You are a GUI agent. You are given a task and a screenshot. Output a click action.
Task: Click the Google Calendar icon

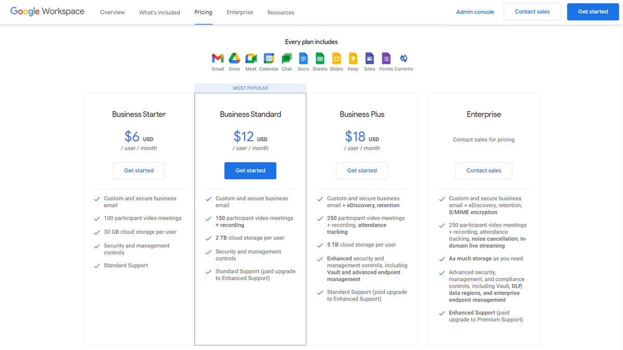pyautogui.click(x=268, y=59)
